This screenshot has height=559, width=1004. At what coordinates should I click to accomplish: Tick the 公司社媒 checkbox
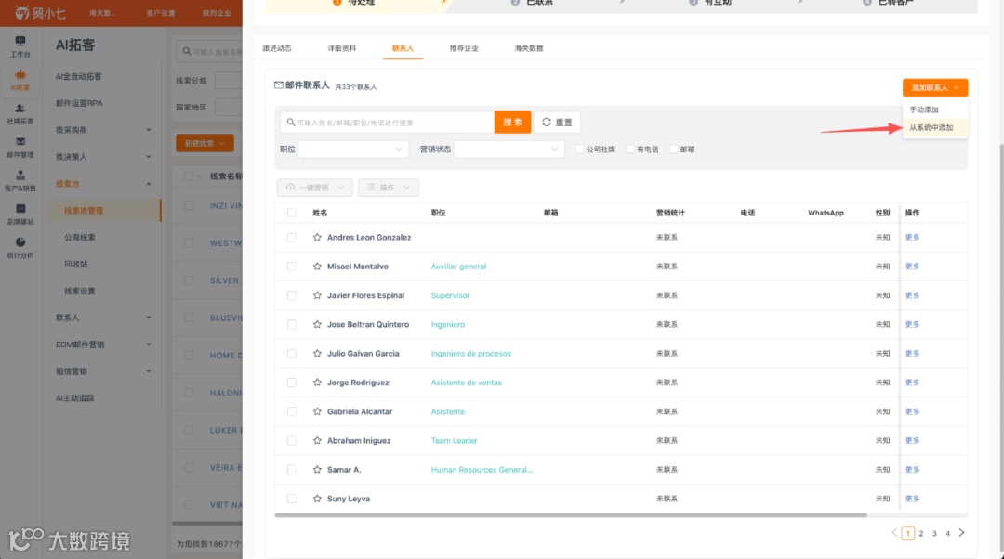click(579, 149)
